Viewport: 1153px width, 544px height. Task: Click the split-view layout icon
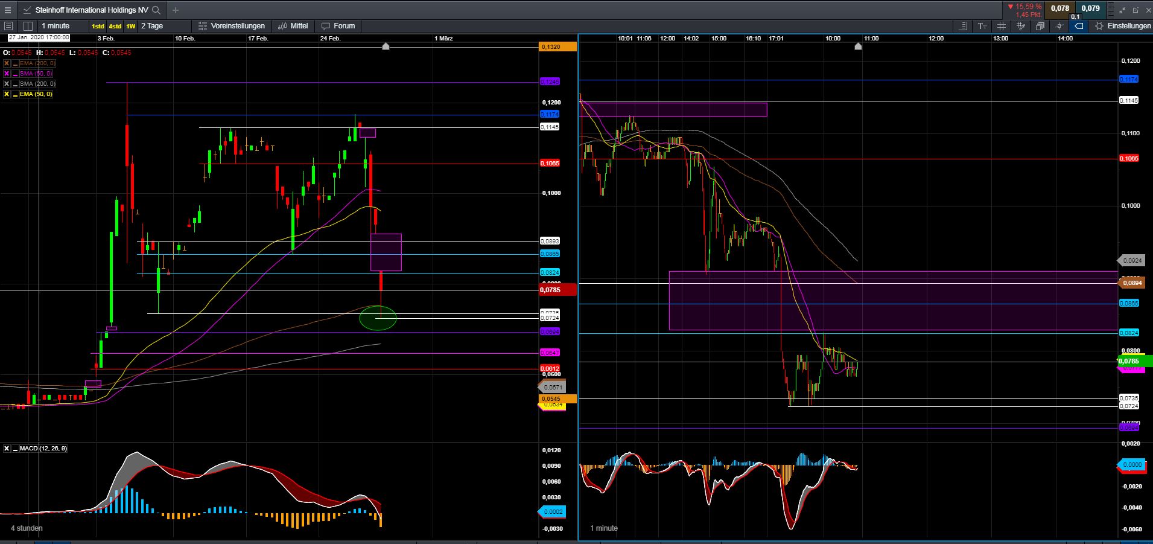click(x=28, y=26)
